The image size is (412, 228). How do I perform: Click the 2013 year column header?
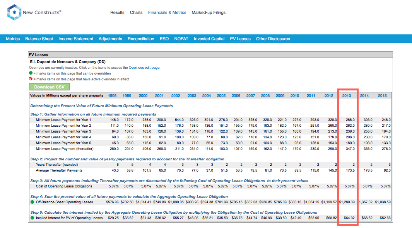pyautogui.click(x=347, y=96)
